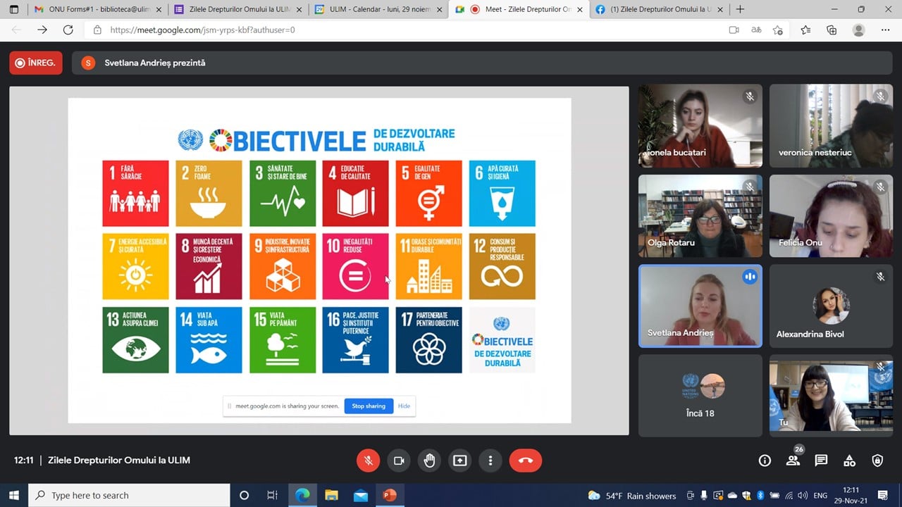Open File Explorer from taskbar
The width and height of the screenshot is (902, 507).
(x=331, y=495)
